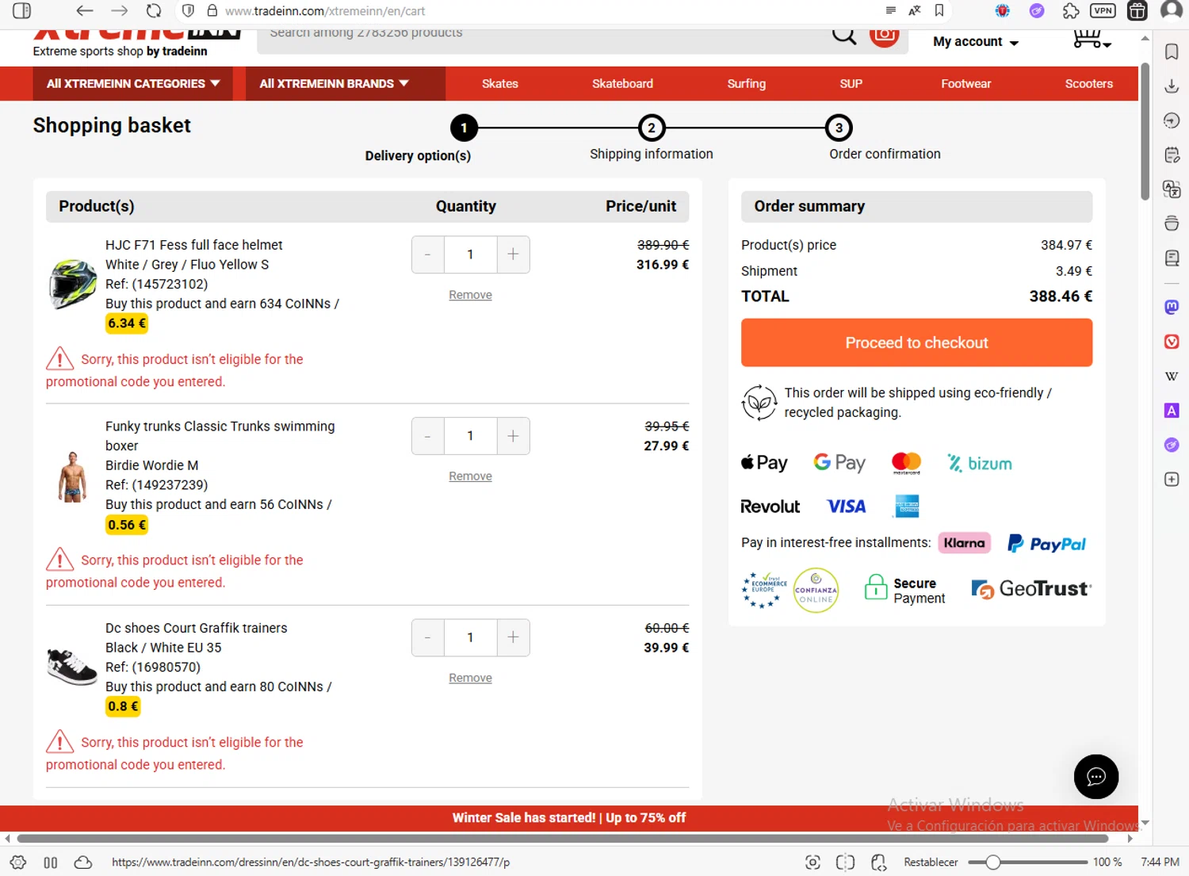Screen dimensions: 1189x876
Task: Decrease quantity of Funky trunks boxer
Action: [428, 436]
